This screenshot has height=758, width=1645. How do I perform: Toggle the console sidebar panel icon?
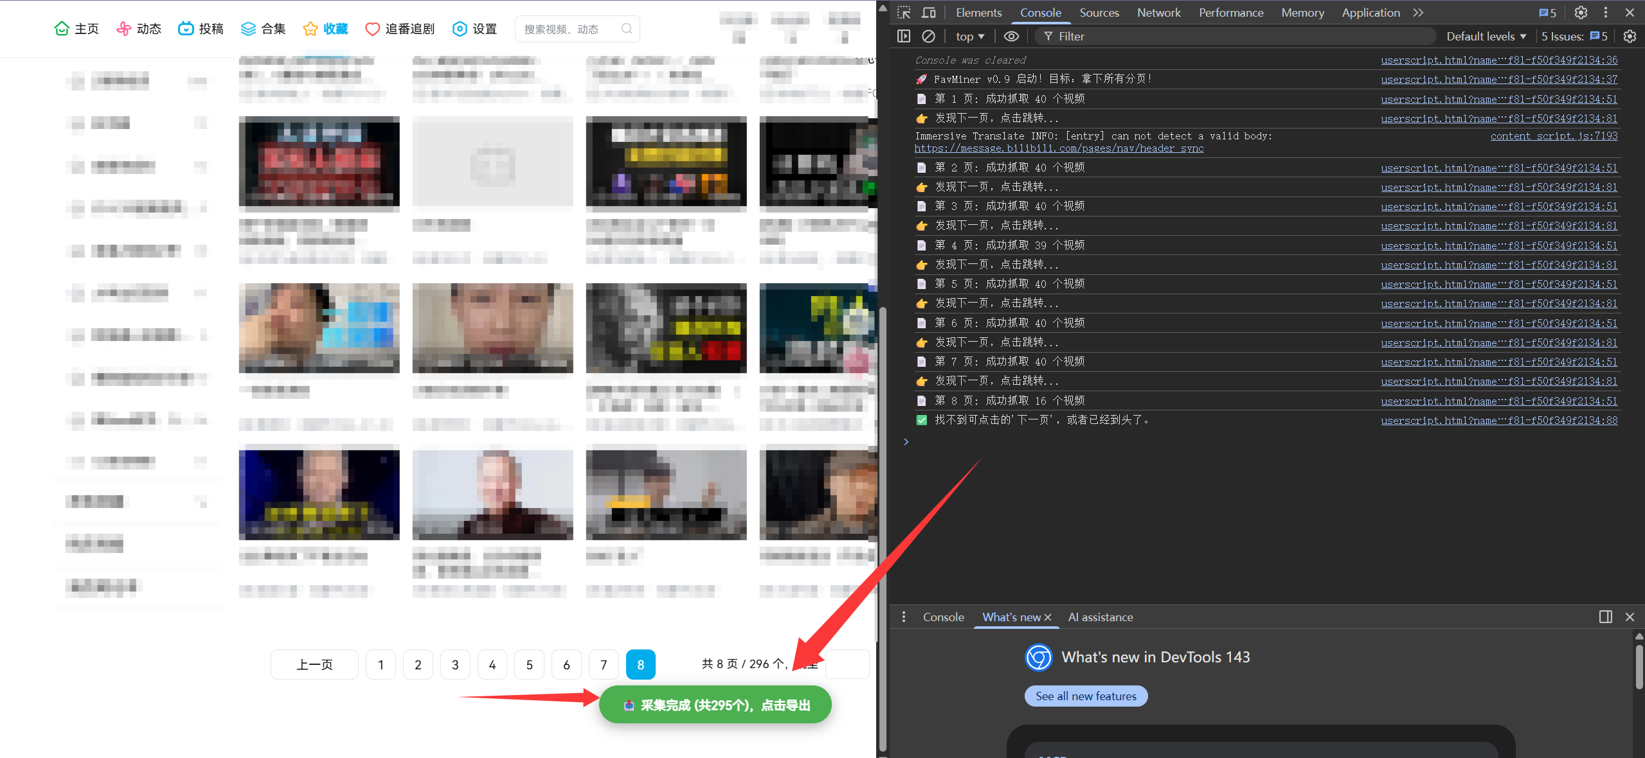(x=904, y=37)
